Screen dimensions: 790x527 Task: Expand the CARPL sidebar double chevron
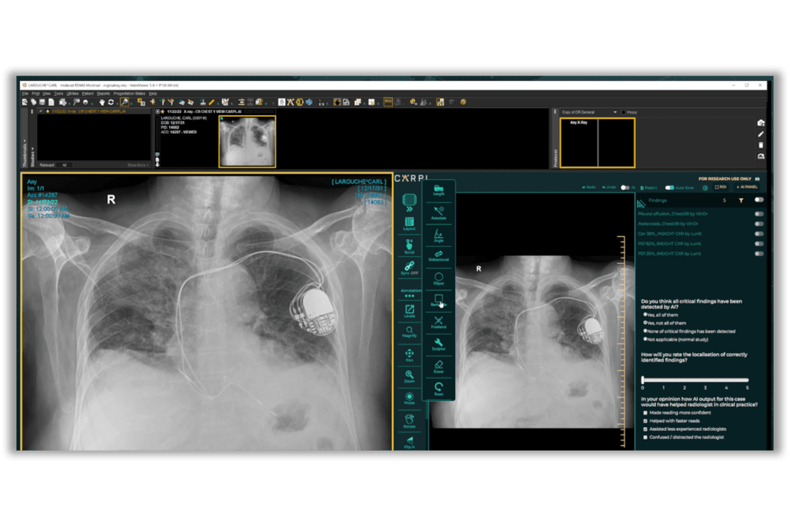click(x=409, y=209)
